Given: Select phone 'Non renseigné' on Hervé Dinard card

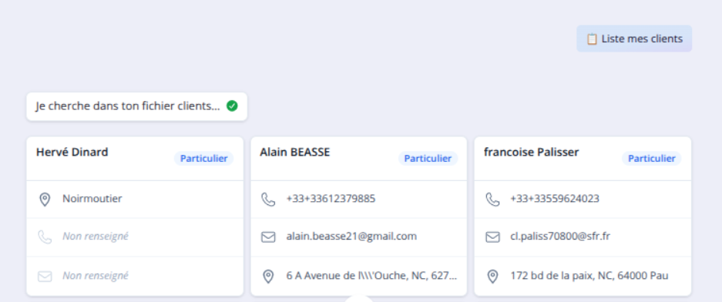Looking at the screenshot, I should point(96,237).
